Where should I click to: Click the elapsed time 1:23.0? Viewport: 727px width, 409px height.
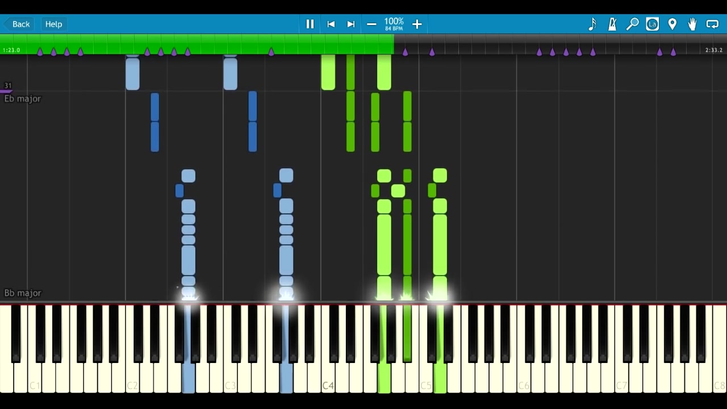11,51
